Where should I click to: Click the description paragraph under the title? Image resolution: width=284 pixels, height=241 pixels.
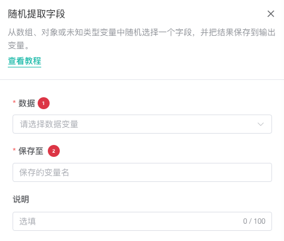[142, 39]
